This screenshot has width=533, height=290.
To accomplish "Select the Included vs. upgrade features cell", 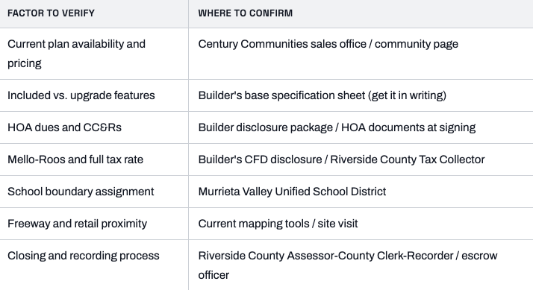I will pyautogui.click(x=94, y=95).
